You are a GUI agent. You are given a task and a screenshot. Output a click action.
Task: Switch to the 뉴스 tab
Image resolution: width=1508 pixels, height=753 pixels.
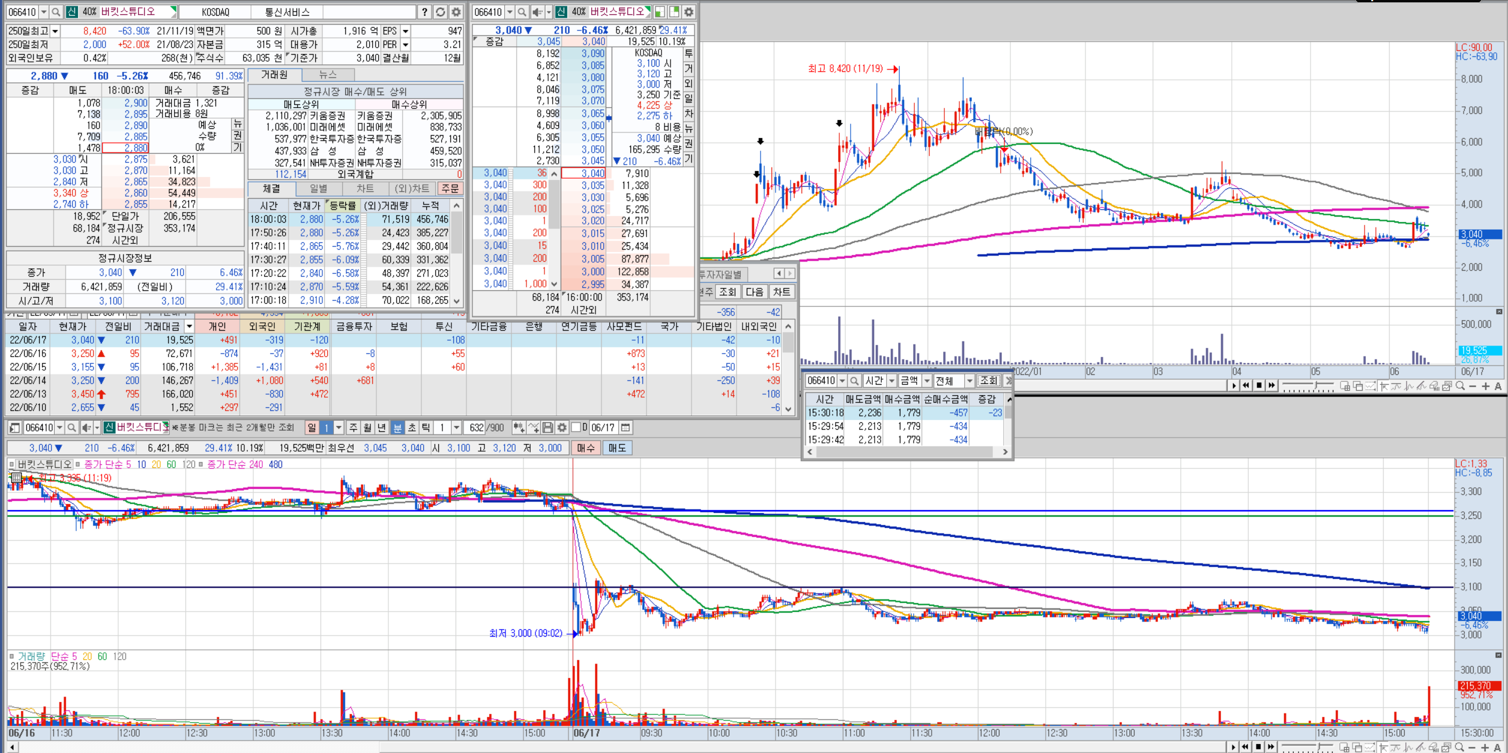[328, 74]
